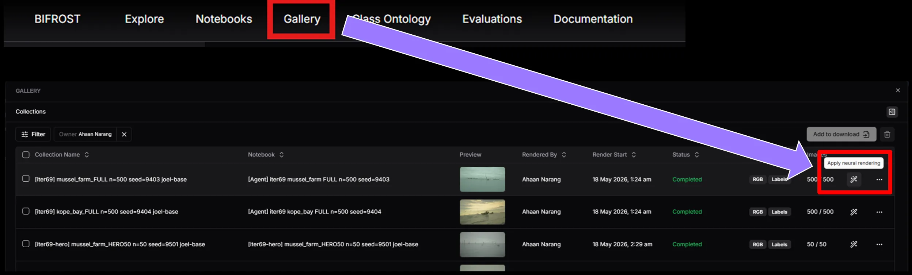
Task: Remove the Owner Ahaan Narang filter
Action: pos(124,134)
